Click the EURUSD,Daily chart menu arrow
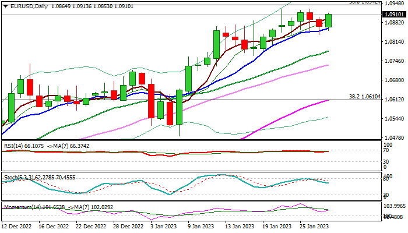 (5, 6)
